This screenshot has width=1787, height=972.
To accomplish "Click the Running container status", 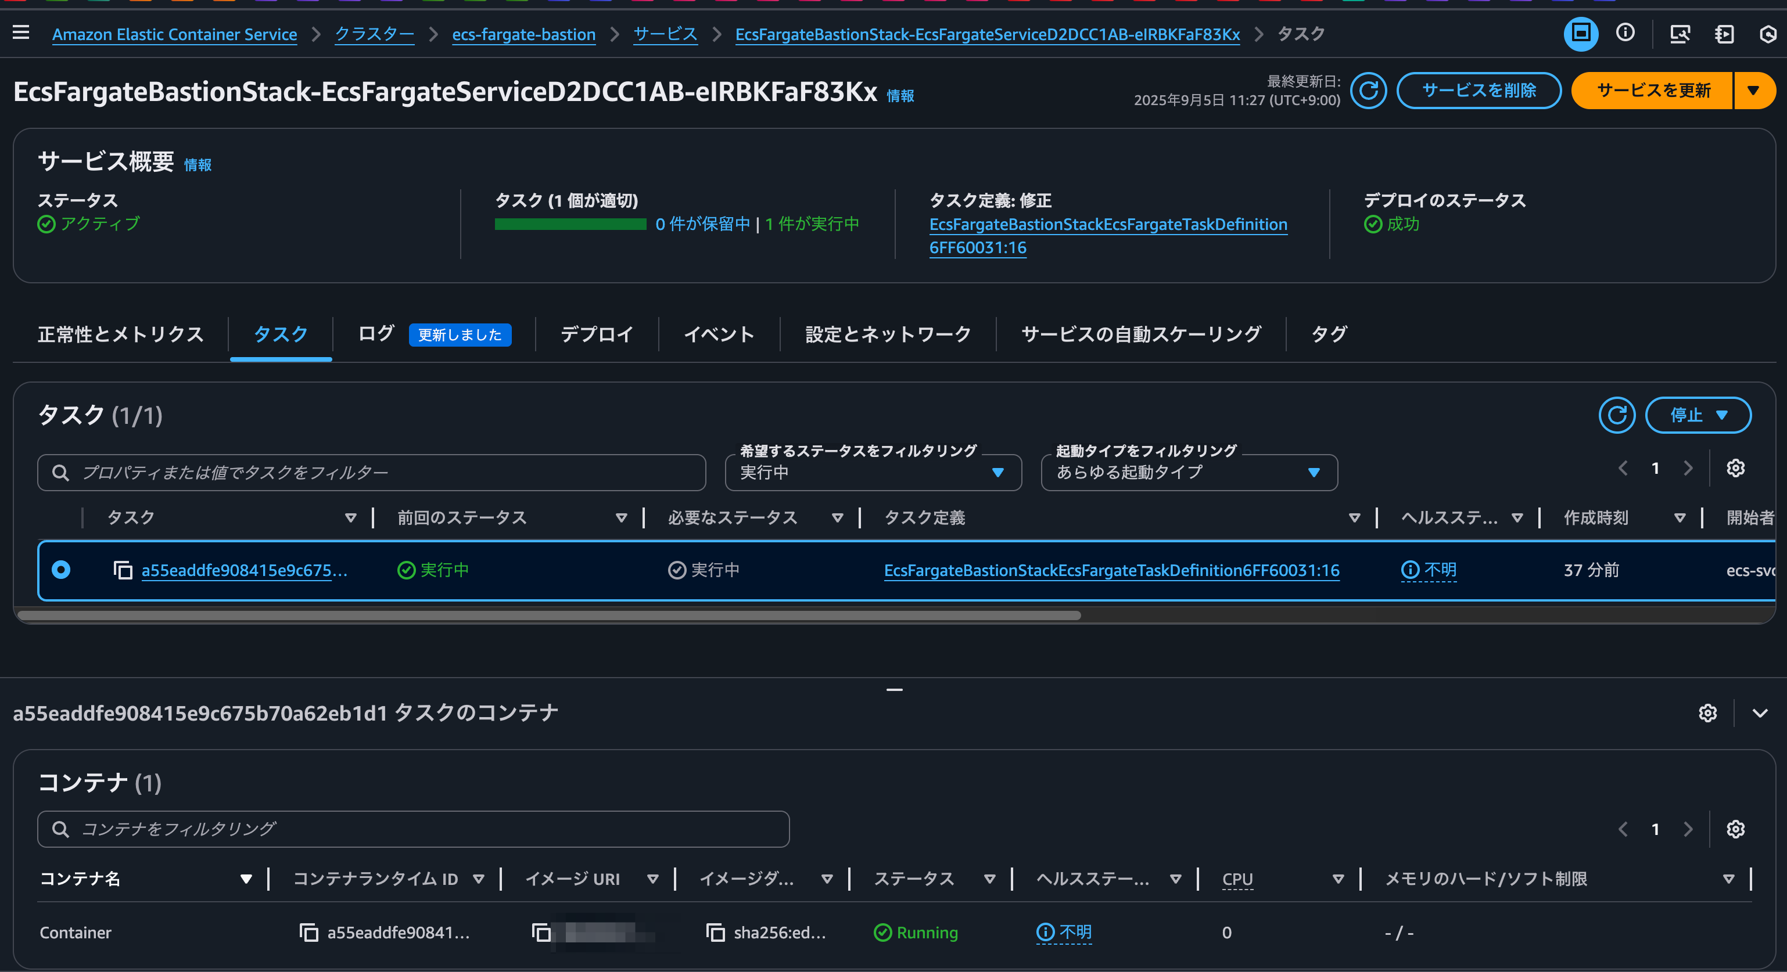I will coord(916,933).
